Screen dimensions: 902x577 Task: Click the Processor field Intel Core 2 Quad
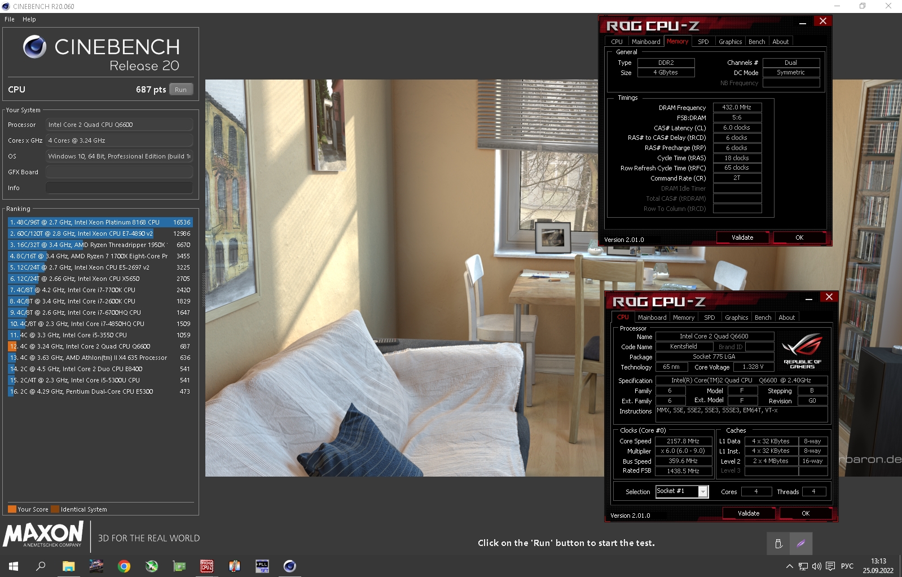119,125
